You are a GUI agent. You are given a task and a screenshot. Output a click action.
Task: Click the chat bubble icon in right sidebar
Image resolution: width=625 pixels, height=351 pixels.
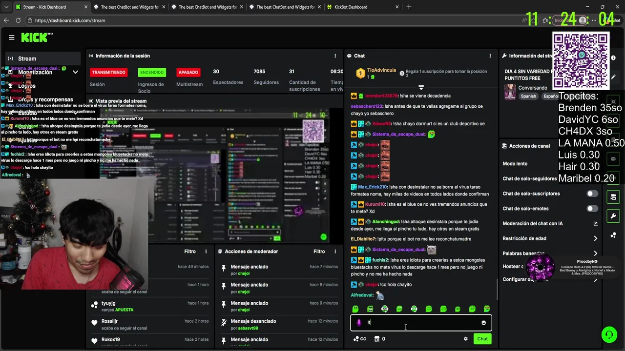coord(613,159)
